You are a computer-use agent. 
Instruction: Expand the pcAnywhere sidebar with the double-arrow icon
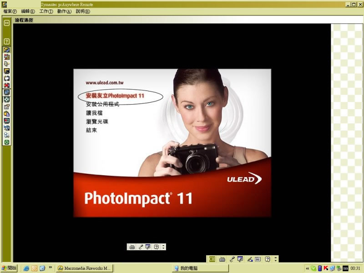7,23
